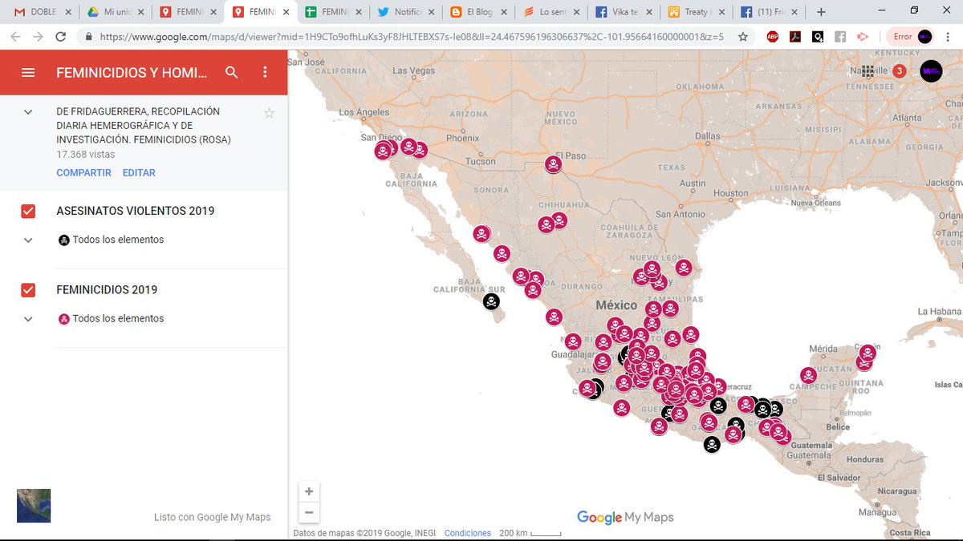Toggle ASESINATOS VIOLENTOS 2019 layer checkbox
The width and height of the screenshot is (963, 541).
(28, 212)
